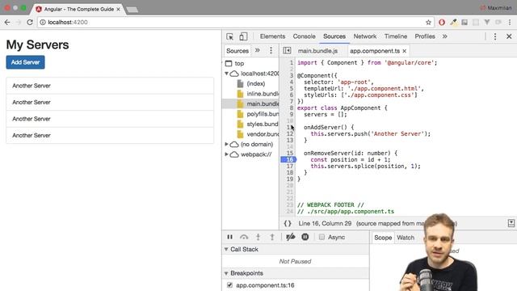Expand the webpack:// tree node
517x291 pixels.
pos(226,154)
